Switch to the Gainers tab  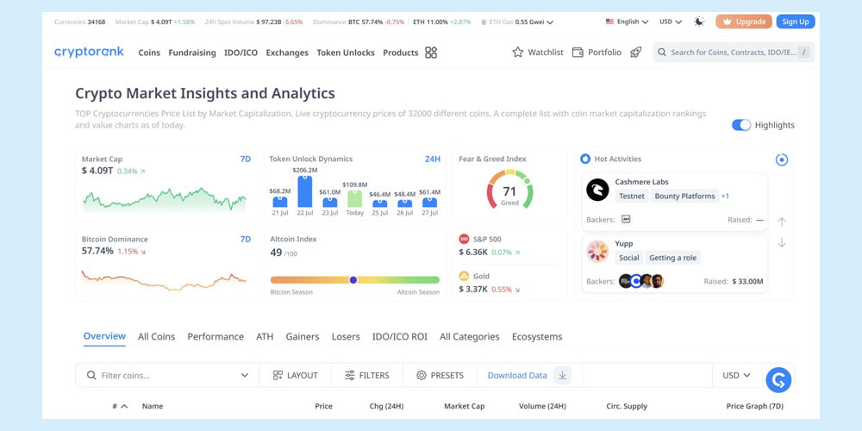(x=302, y=337)
